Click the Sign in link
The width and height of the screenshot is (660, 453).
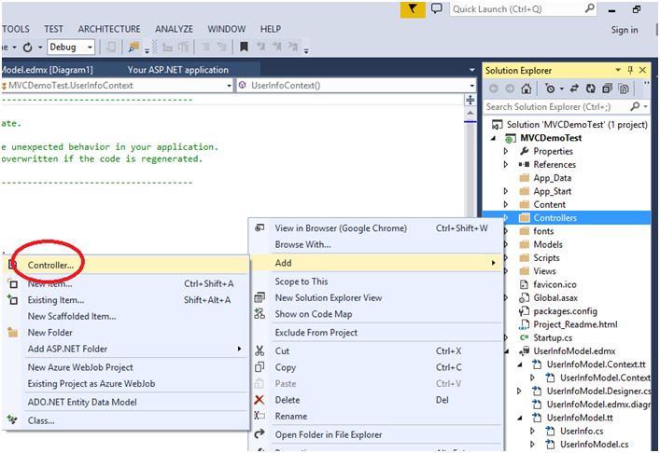click(x=625, y=30)
